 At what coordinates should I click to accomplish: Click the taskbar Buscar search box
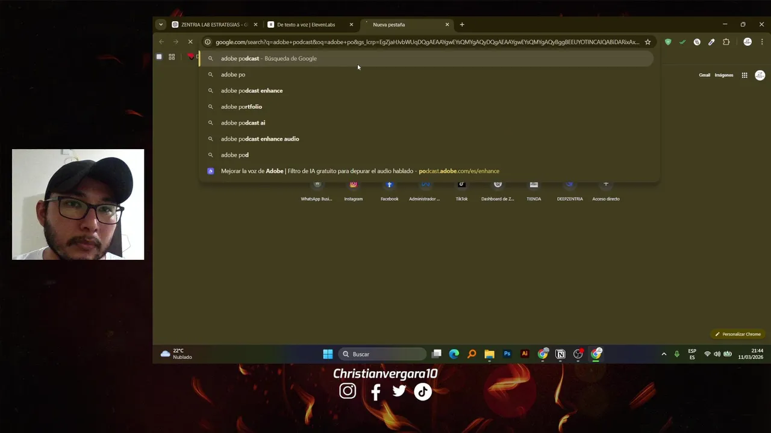[x=382, y=354]
